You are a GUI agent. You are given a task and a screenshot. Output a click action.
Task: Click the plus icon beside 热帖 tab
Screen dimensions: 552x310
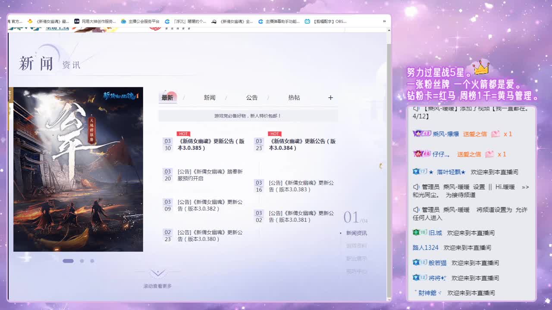coord(330,98)
